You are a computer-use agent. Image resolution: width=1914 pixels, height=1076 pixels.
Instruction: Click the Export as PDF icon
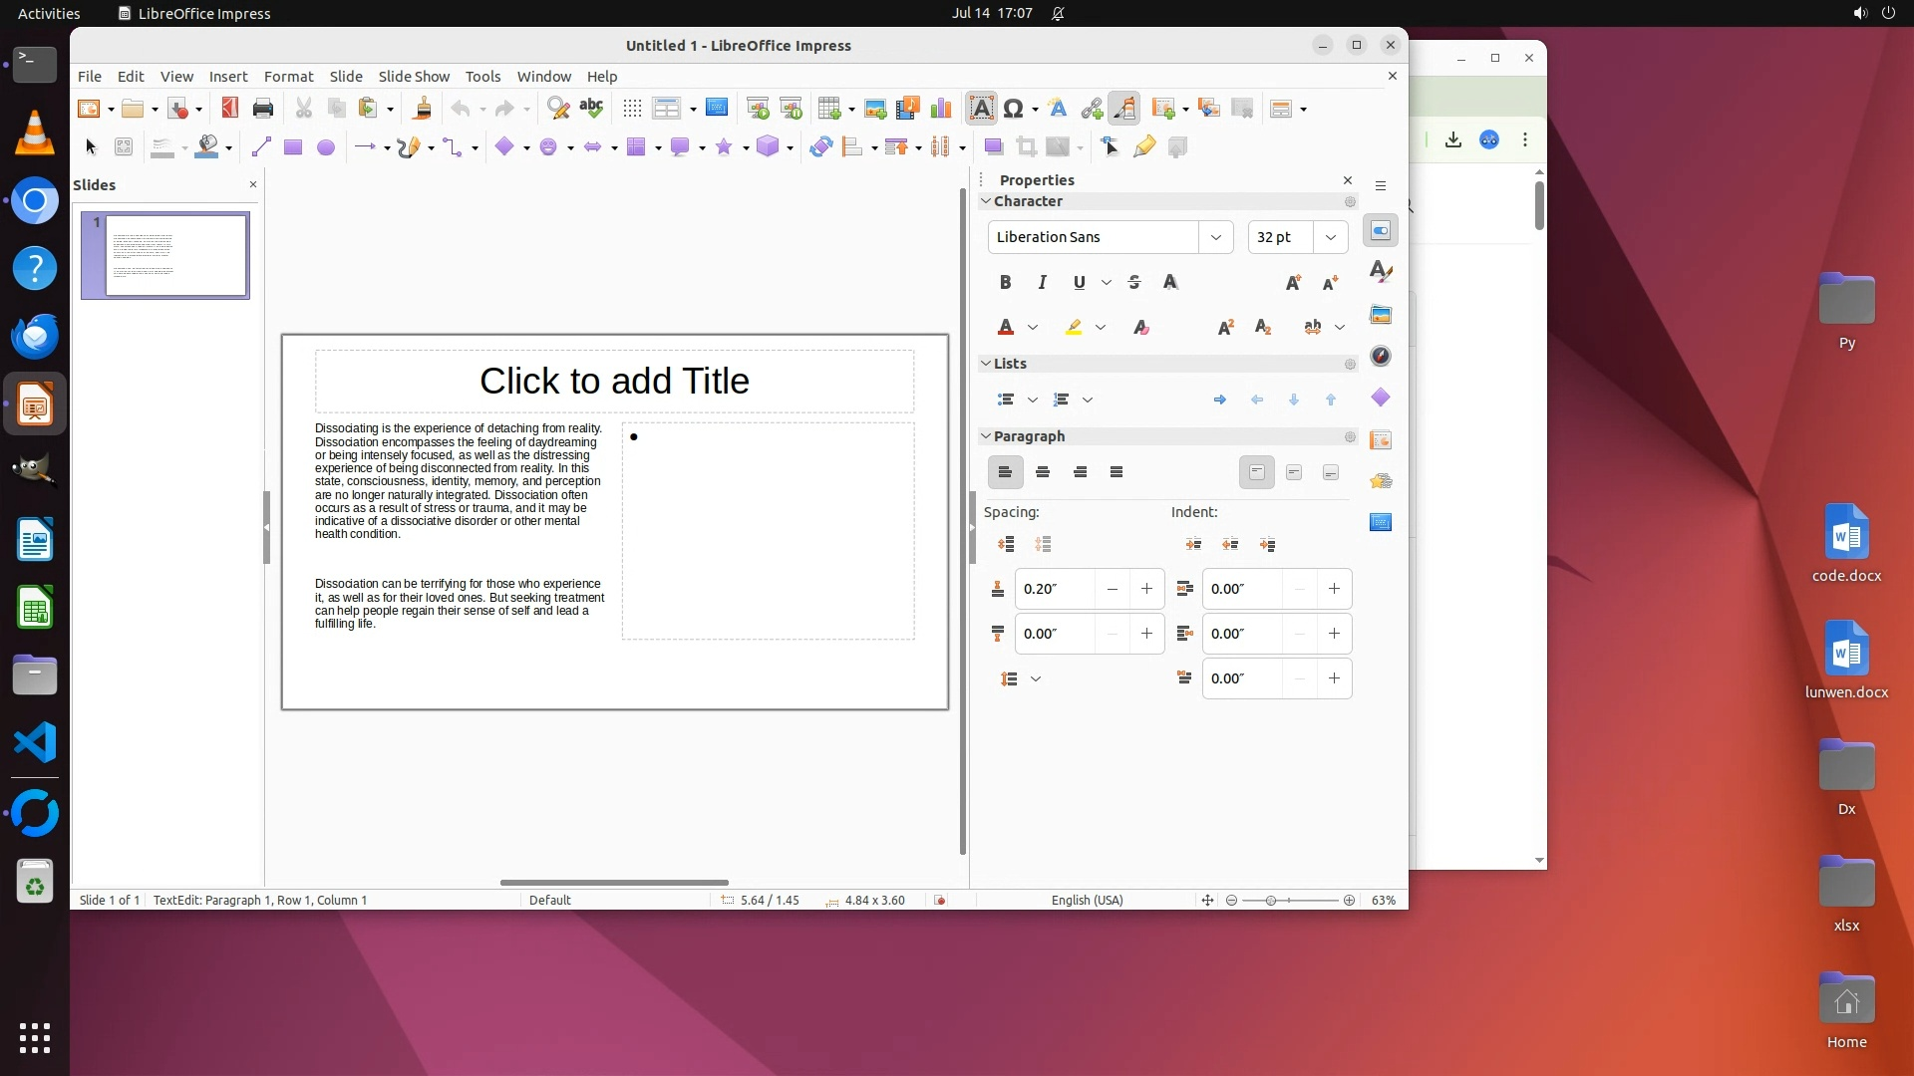tap(230, 109)
